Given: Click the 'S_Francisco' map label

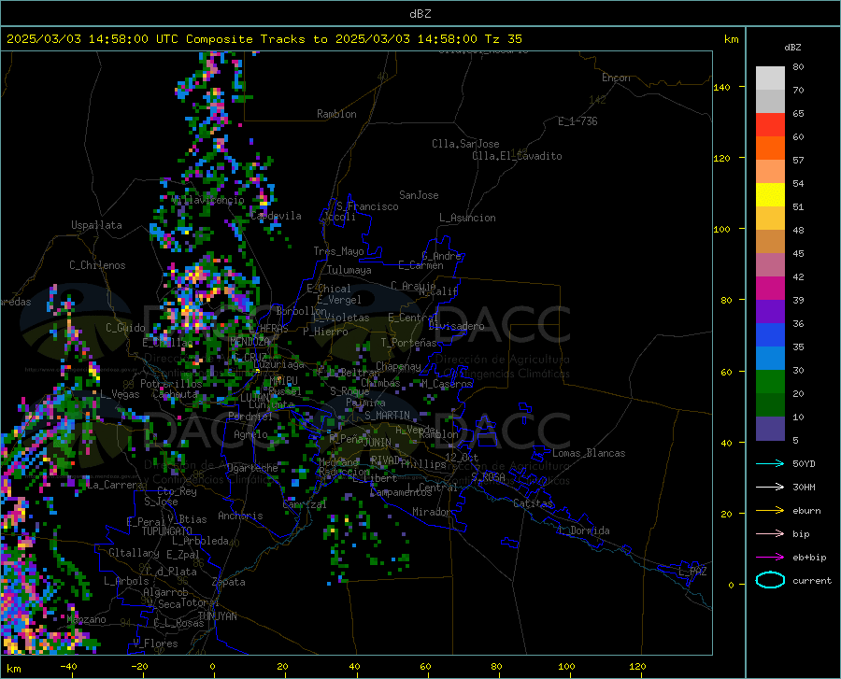Looking at the screenshot, I should (367, 206).
